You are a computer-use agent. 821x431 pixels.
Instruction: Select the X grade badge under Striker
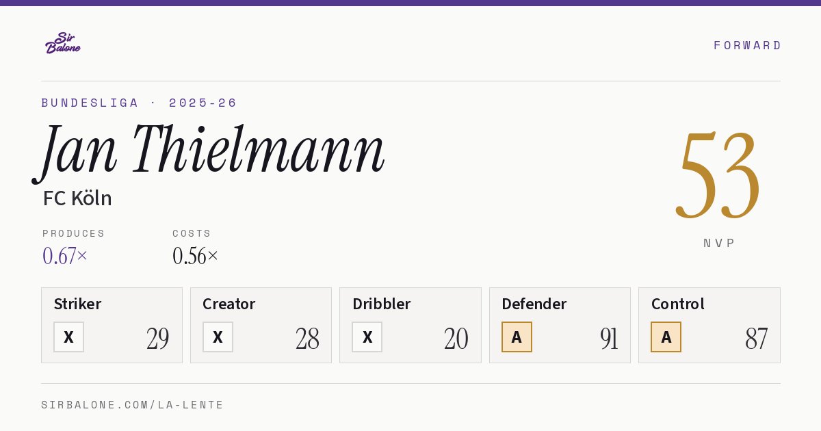pyautogui.click(x=68, y=337)
